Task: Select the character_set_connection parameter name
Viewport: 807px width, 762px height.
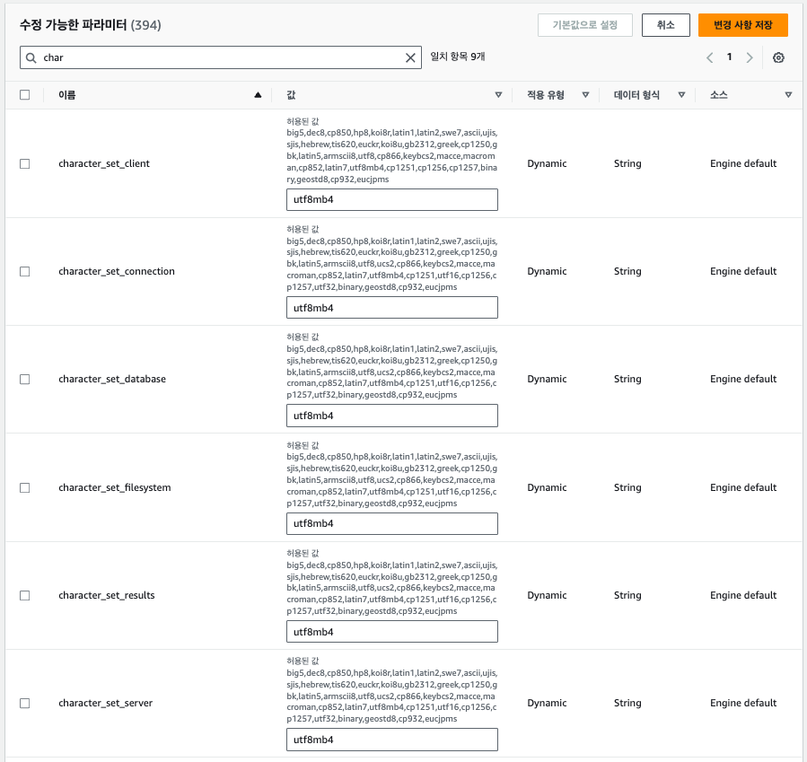Action: [117, 271]
